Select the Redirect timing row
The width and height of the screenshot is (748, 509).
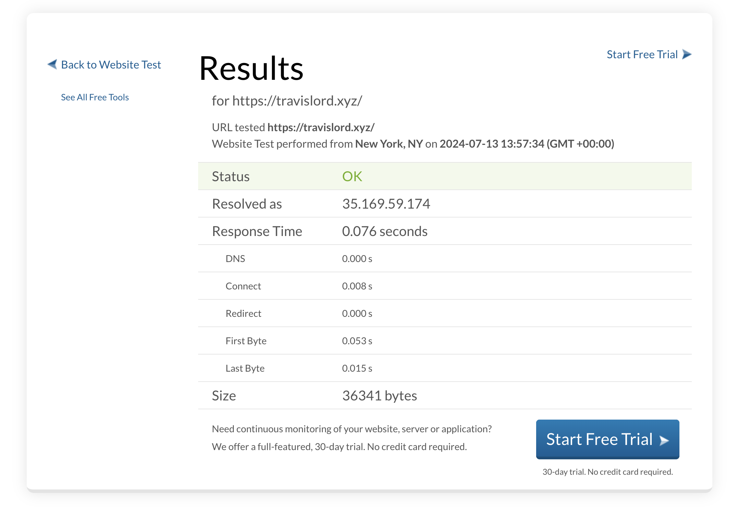coord(243,313)
